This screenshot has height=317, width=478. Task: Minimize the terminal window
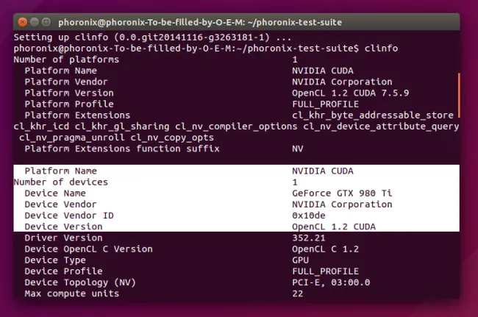(35, 22)
